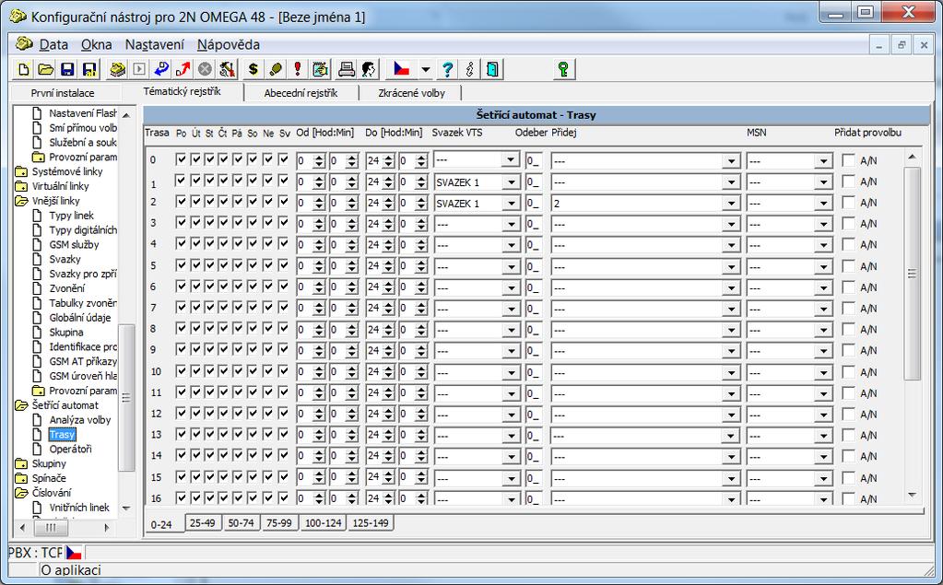
Task: Click the red arrow toolbar icon
Action: (183, 69)
